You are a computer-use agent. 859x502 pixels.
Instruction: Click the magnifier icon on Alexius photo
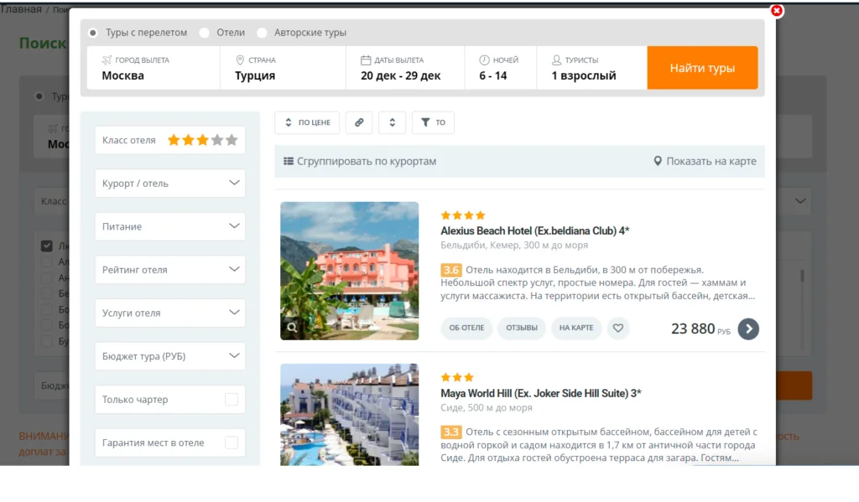point(293,328)
